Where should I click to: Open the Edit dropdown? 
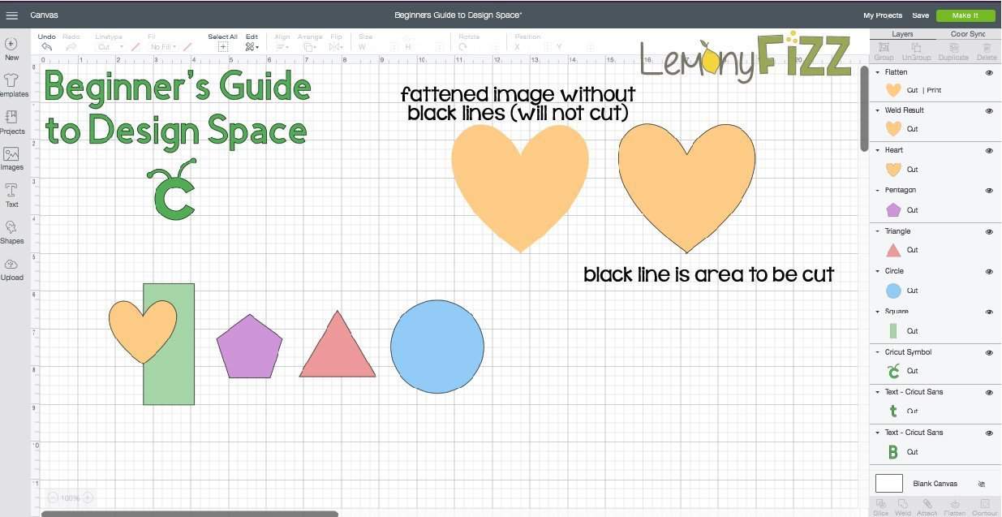tap(252, 47)
